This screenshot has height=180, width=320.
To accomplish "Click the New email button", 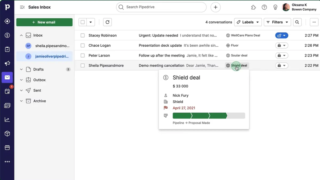I will coord(44,22).
